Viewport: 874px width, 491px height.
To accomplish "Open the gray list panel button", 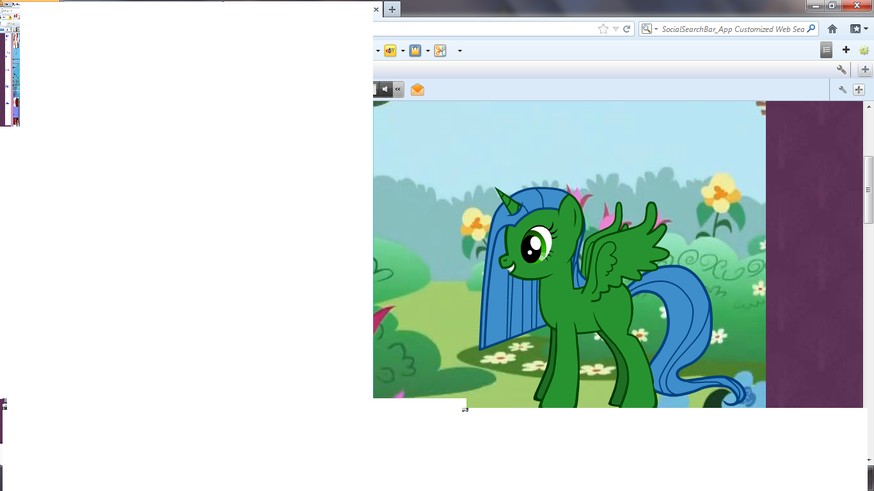I will click(827, 50).
